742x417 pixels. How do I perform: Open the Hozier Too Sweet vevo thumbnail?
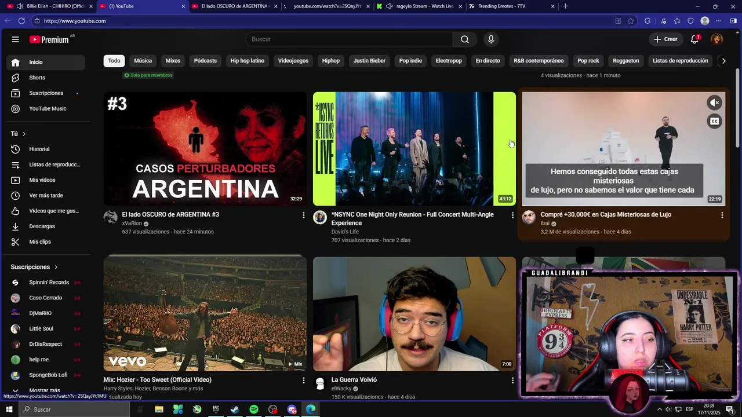[205, 314]
